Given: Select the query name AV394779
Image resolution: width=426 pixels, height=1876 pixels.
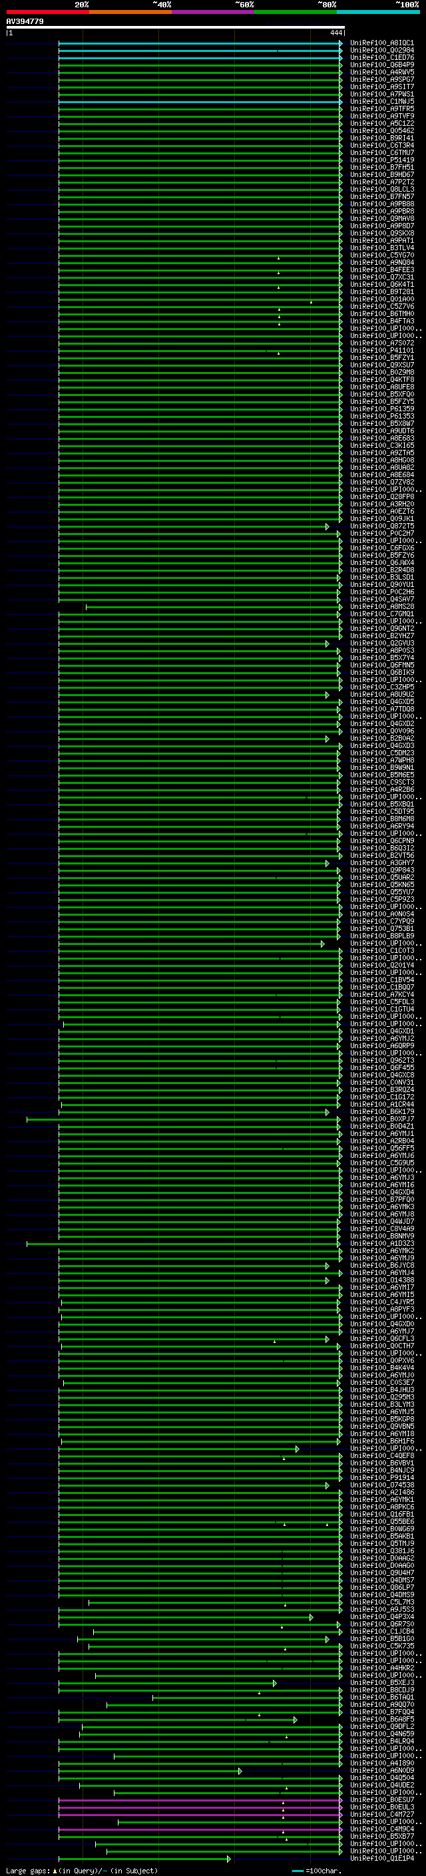Looking at the screenshot, I should pyautogui.click(x=25, y=22).
